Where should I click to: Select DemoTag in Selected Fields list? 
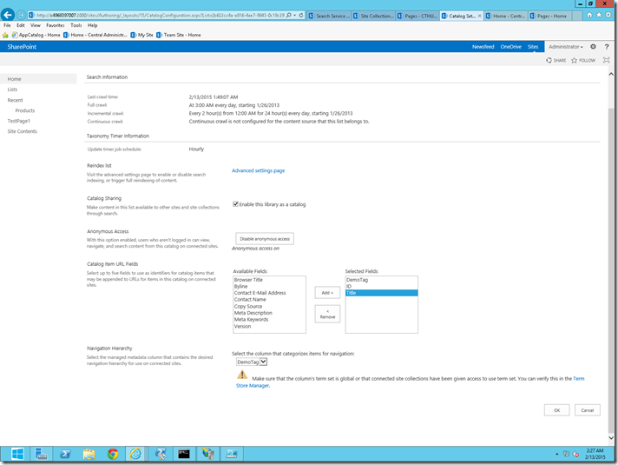(381, 280)
